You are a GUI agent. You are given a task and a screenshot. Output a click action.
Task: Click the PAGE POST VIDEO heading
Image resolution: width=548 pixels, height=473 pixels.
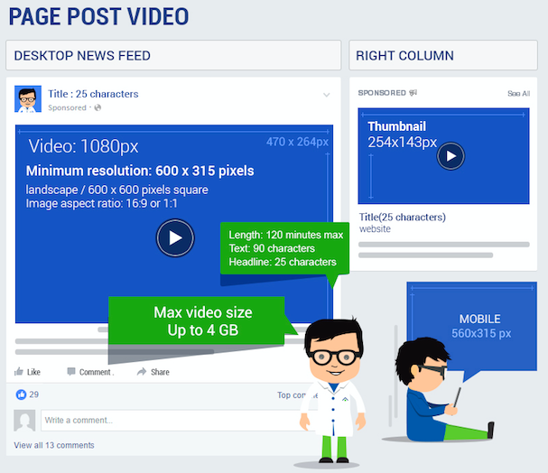click(x=98, y=16)
